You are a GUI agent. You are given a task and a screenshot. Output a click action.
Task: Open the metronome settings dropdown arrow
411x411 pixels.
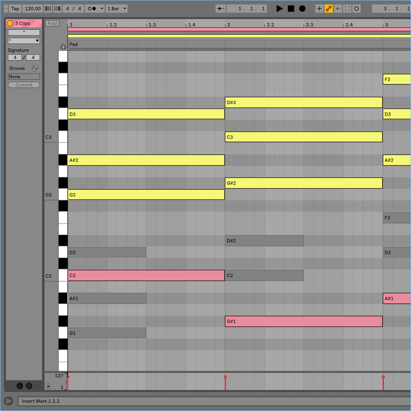[x=102, y=9]
